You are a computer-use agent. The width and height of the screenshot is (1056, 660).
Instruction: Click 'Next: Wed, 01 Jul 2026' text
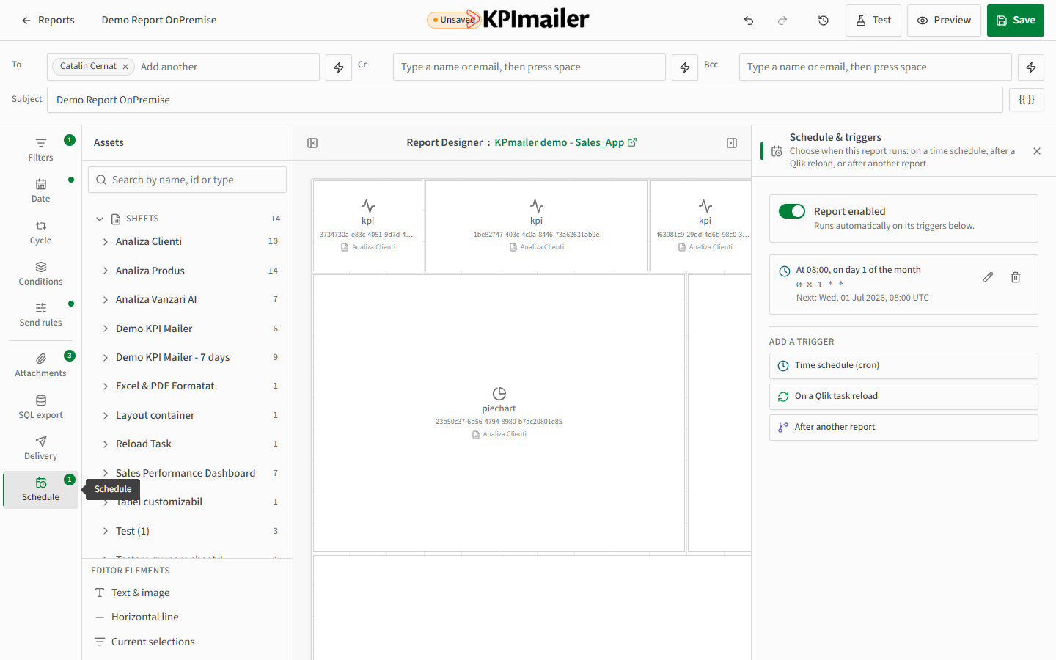[862, 298]
